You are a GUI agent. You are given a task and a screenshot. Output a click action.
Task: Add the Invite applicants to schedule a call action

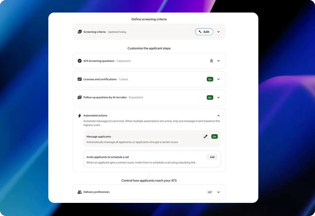click(x=212, y=157)
